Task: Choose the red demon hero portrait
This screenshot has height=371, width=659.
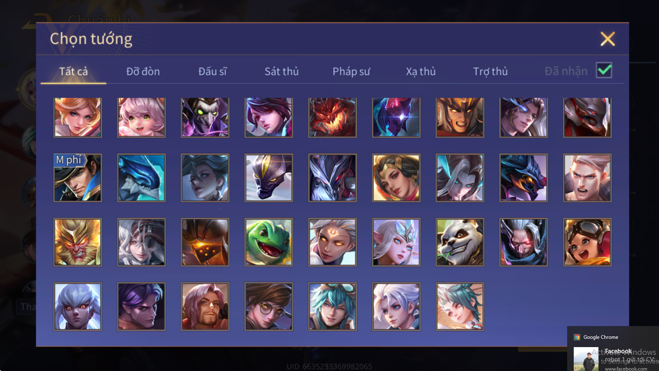Action: 332,117
